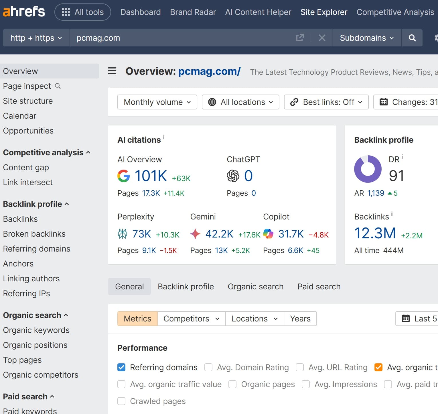This screenshot has width=438, height=414.
Task: Click the ChatGPT citations icon
Action: pos(233,176)
